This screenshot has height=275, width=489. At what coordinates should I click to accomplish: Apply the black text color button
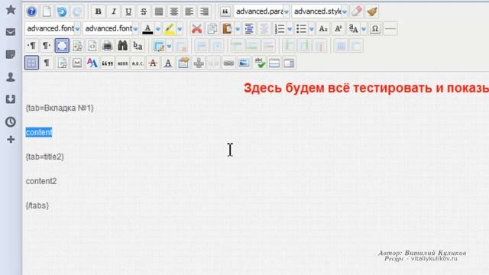147,29
